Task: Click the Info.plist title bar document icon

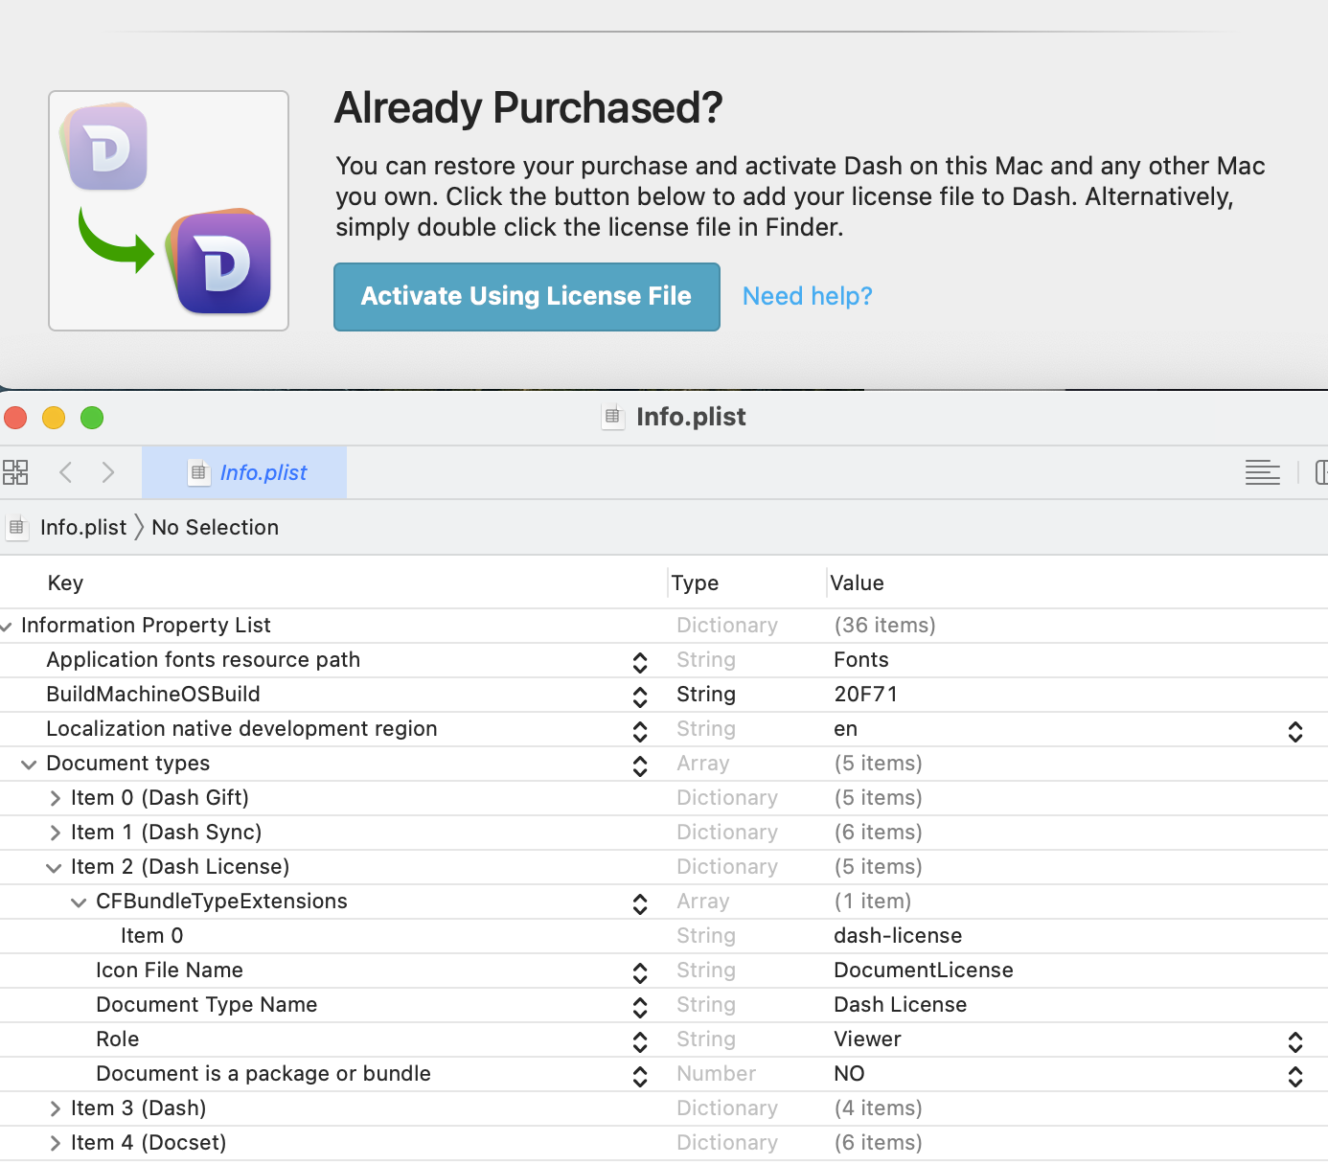Action: (612, 417)
